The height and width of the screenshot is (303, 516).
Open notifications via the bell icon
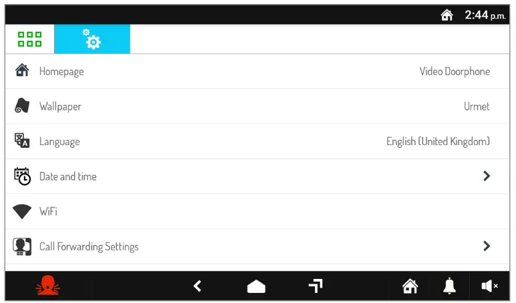(x=449, y=286)
